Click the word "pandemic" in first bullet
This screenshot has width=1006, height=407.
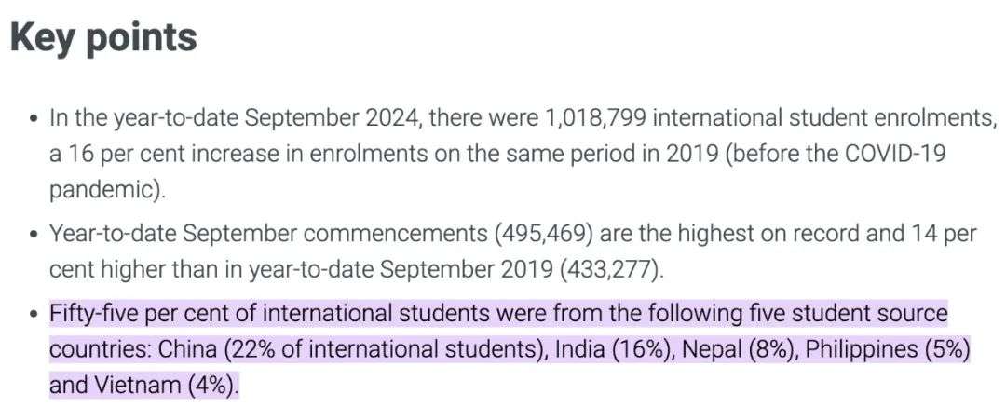[x=102, y=191]
